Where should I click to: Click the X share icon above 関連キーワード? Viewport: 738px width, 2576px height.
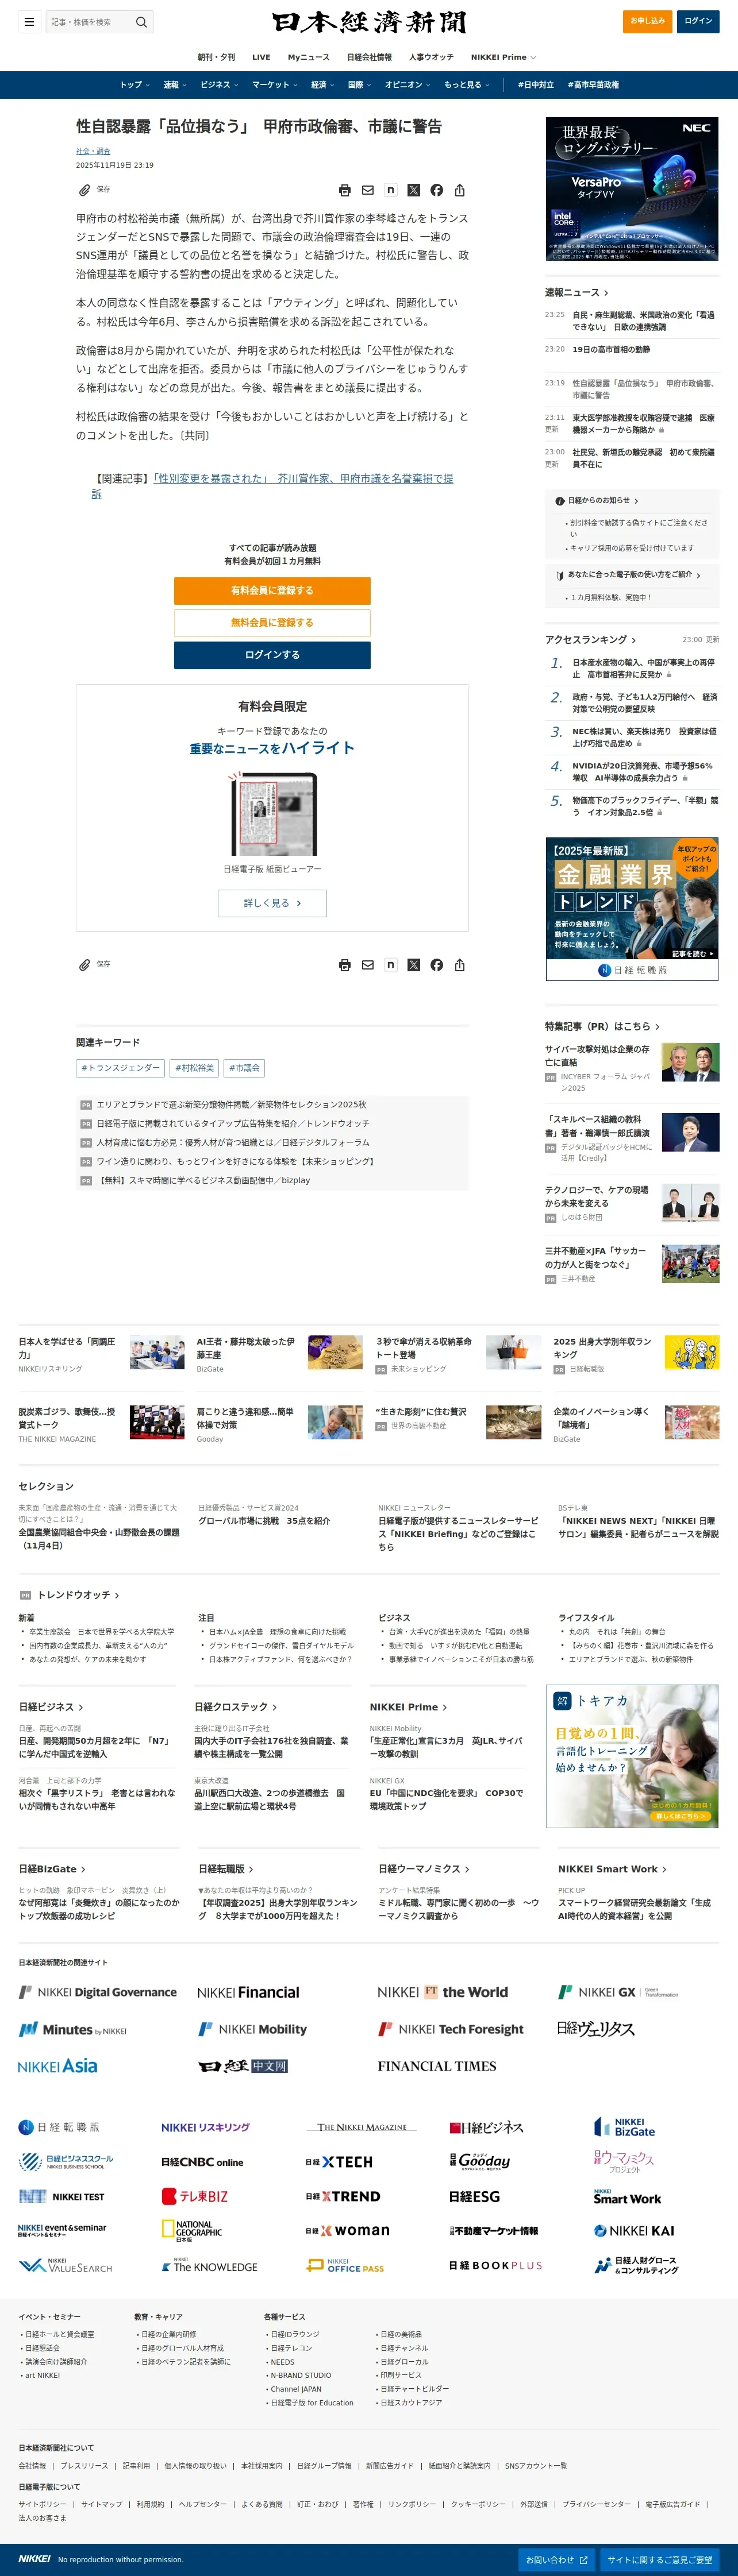414,965
